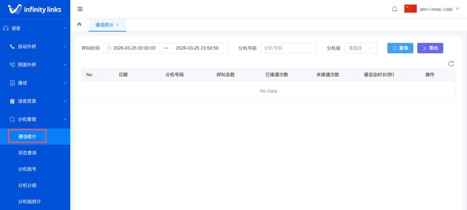Open the 分机组 dropdown
The height and width of the screenshot is (210, 467).
pos(360,48)
